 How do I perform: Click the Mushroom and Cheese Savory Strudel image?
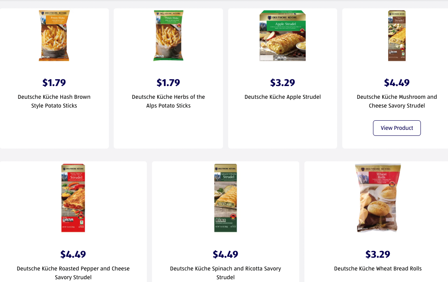click(397, 36)
